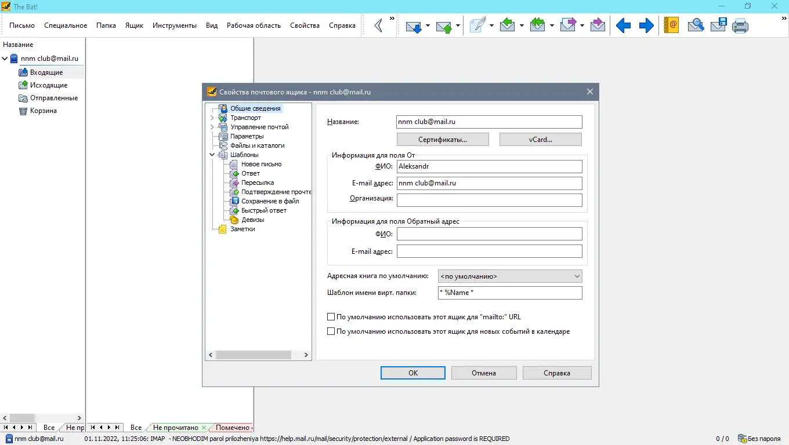Viewport: 789px width, 445px height.
Task: Check for new mail with Receive Mail icon
Action: click(414, 25)
